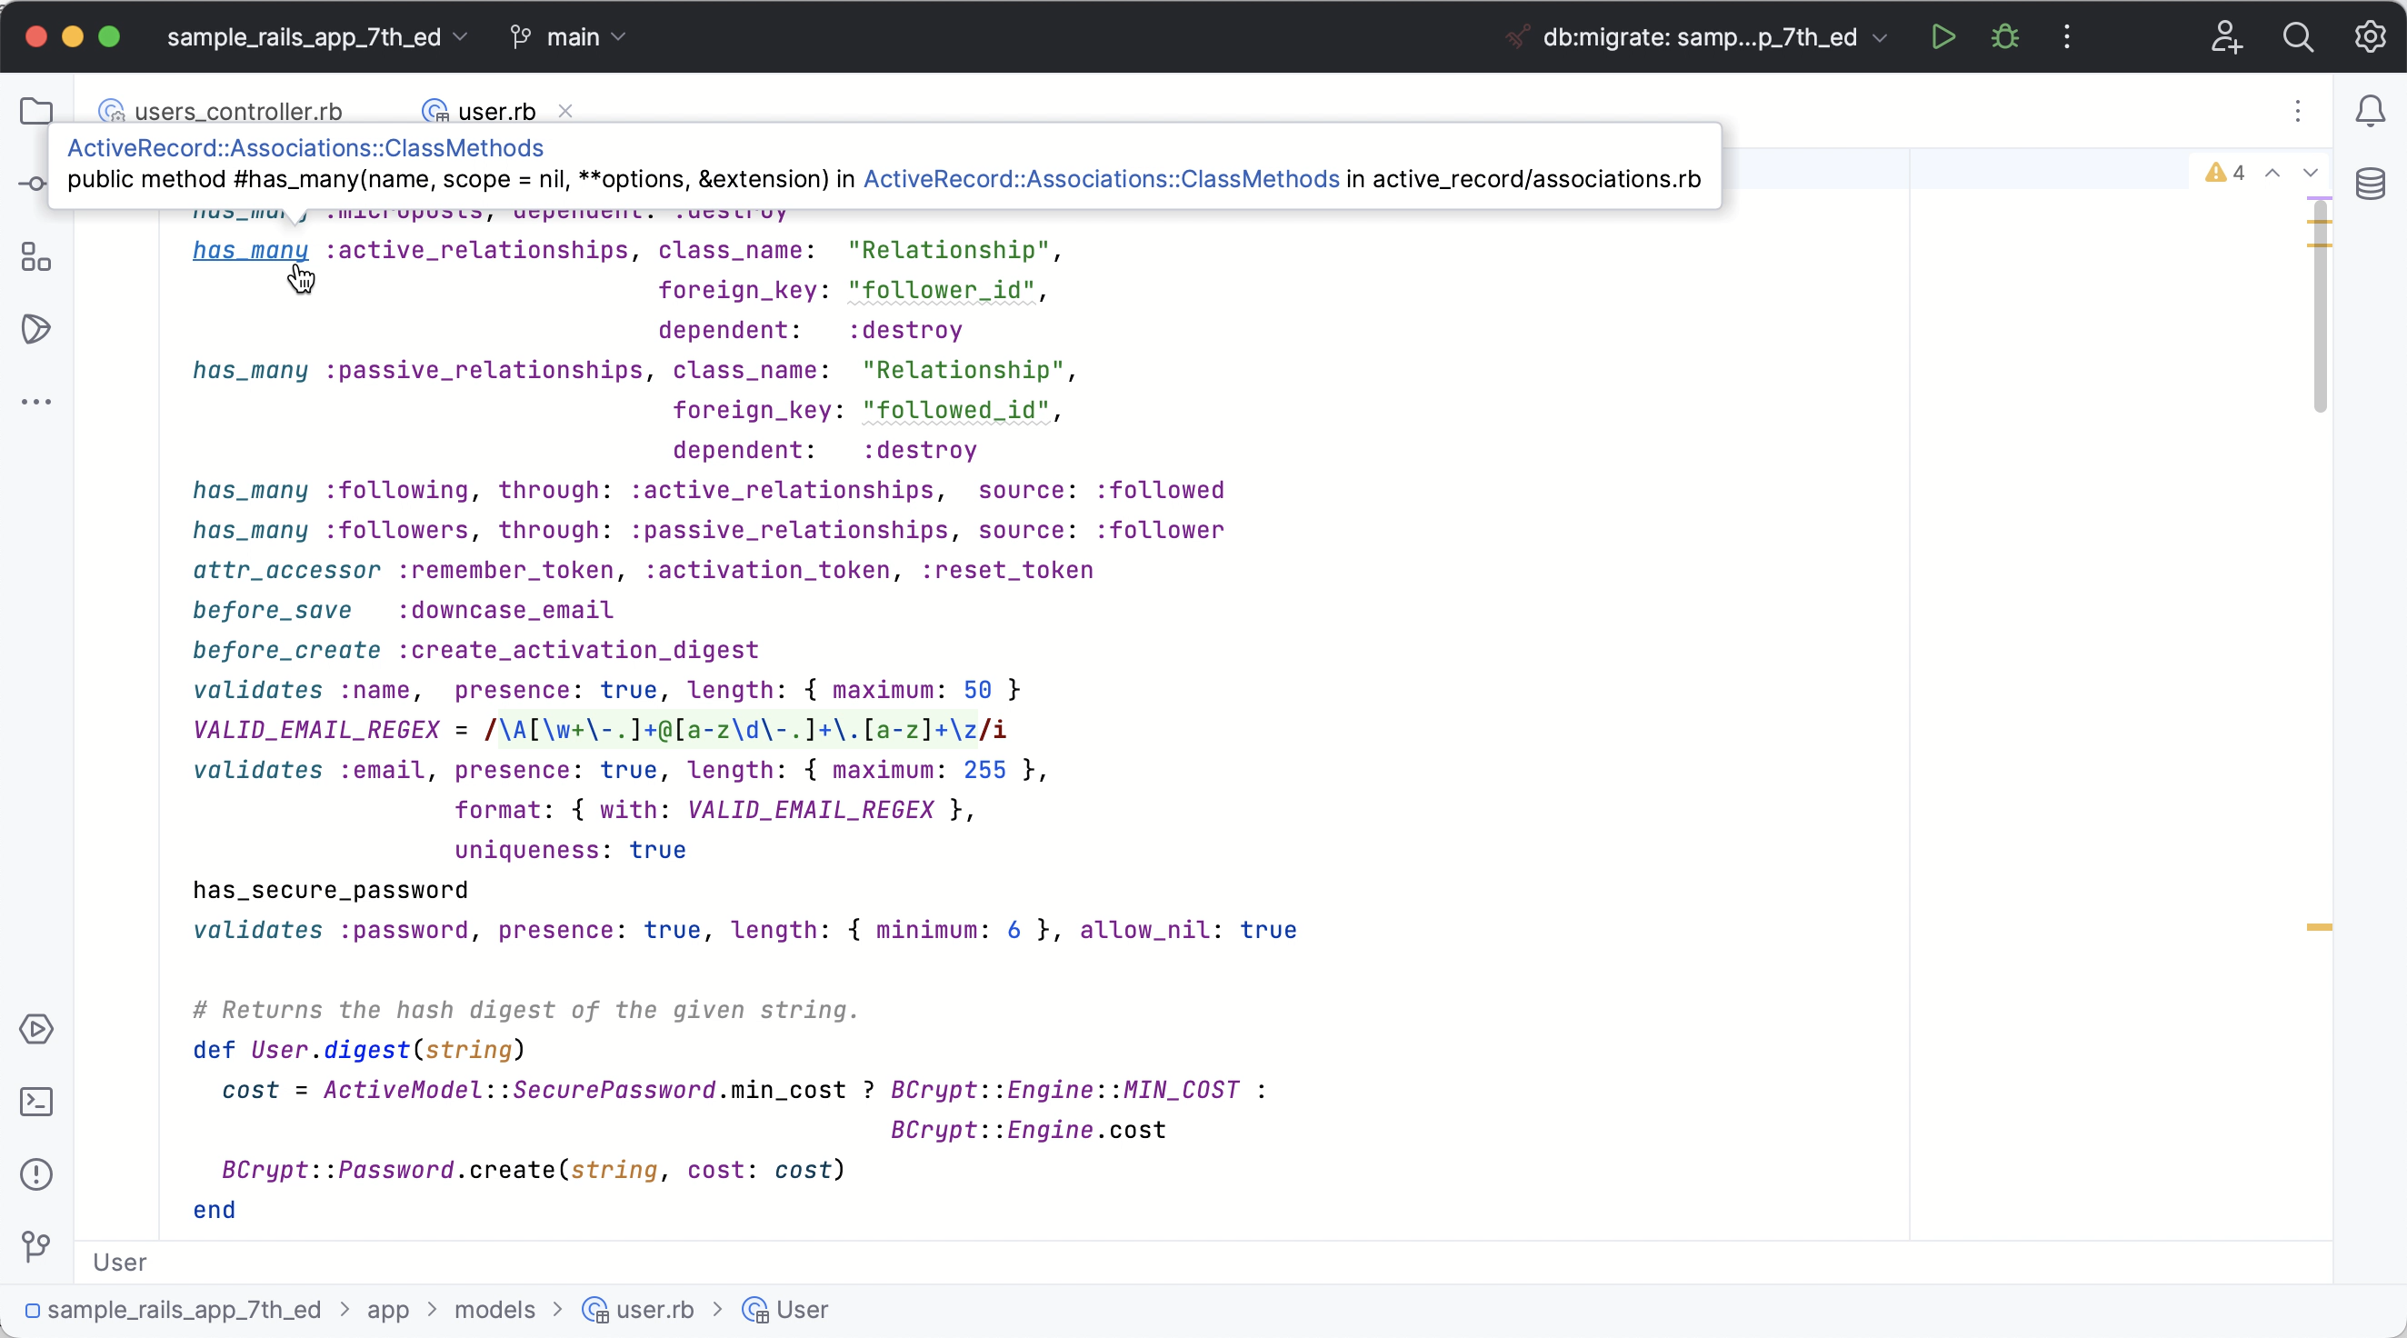This screenshot has width=2407, height=1338.
Task: Open the Database tool window
Action: [x=2370, y=185]
